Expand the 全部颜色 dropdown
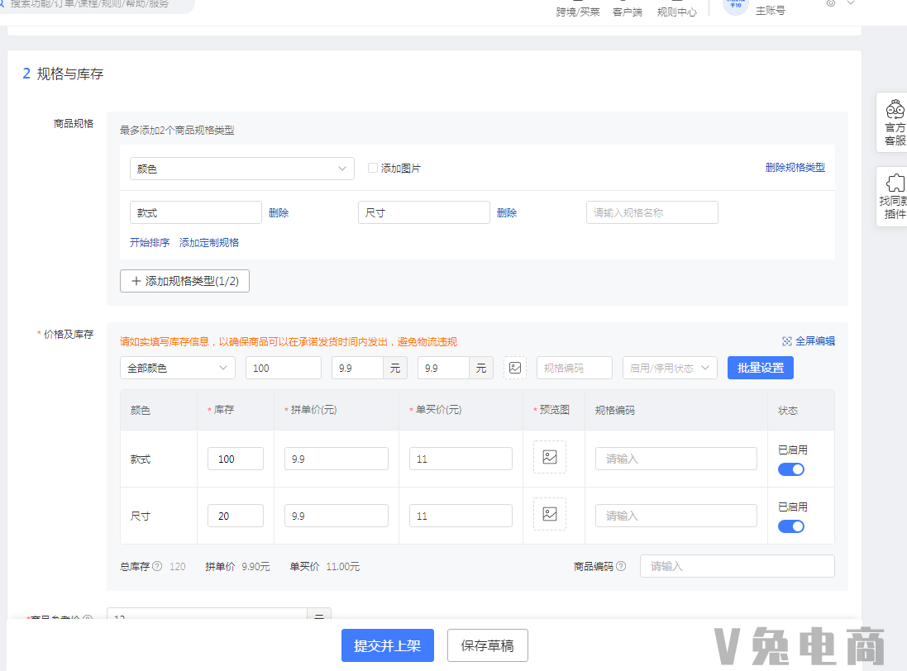The height and width of the screenshot is (671, 907). pyautogui.click(x=177, y=367)
